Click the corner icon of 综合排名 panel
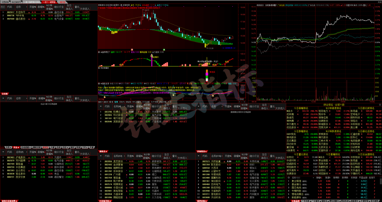The height and width of the screenshot is (202, 382). coord(380,105)
